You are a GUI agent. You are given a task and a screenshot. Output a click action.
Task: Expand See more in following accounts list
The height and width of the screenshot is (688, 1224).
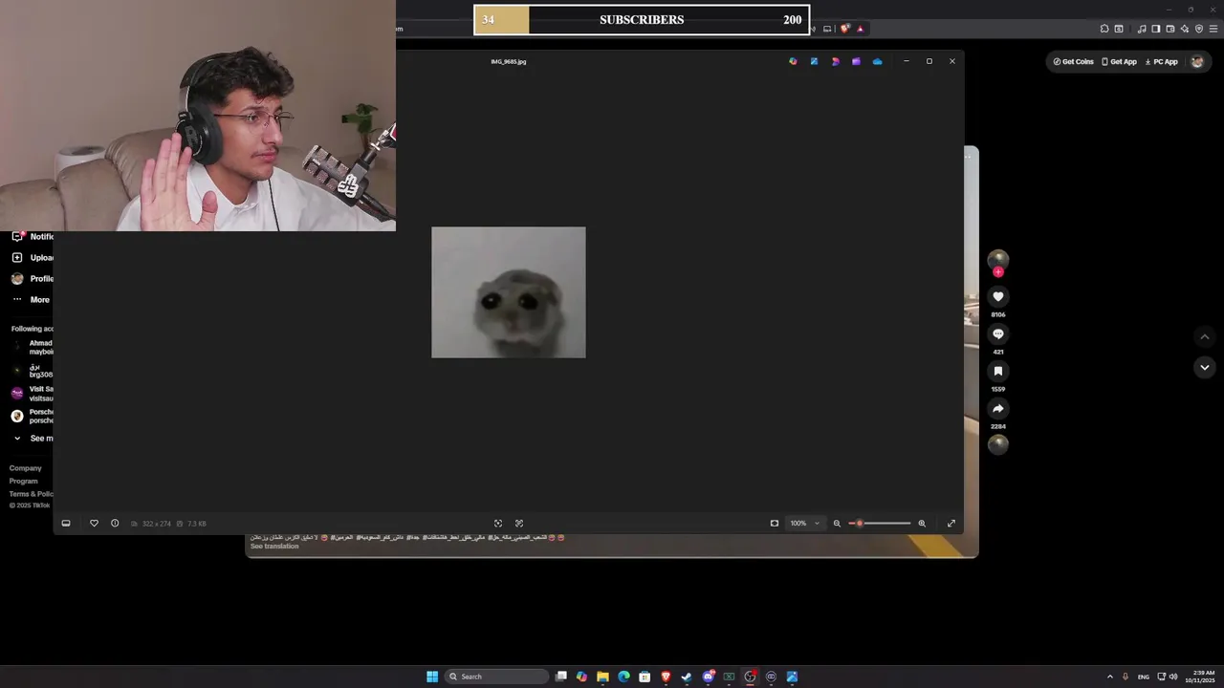[32, 439]
